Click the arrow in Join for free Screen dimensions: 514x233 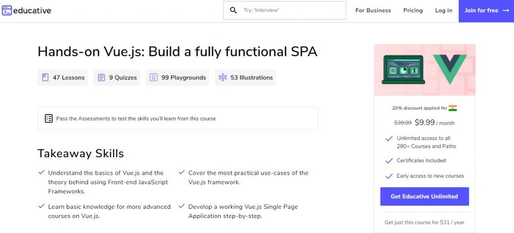pos(505,11)
